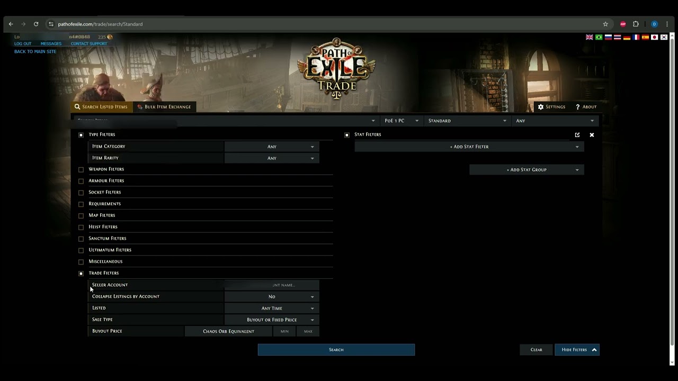The image size is (678, 381).
Task: Open the PoE 1 PC realm dropdown
Action: click(x=402, y=121)
